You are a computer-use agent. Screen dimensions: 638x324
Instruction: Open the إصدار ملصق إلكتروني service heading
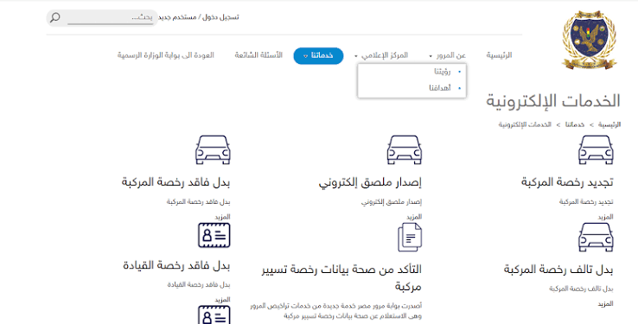370,182
